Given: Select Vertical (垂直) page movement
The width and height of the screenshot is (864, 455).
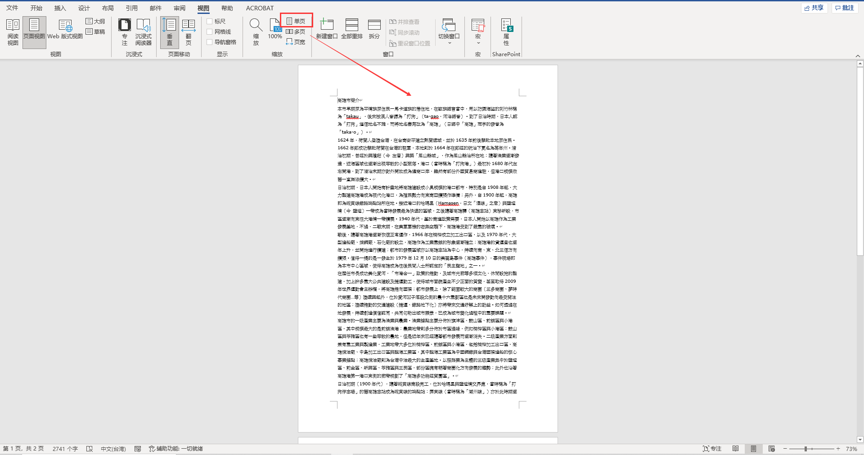Looking at the screenshot, I should [x=170, y=32].
